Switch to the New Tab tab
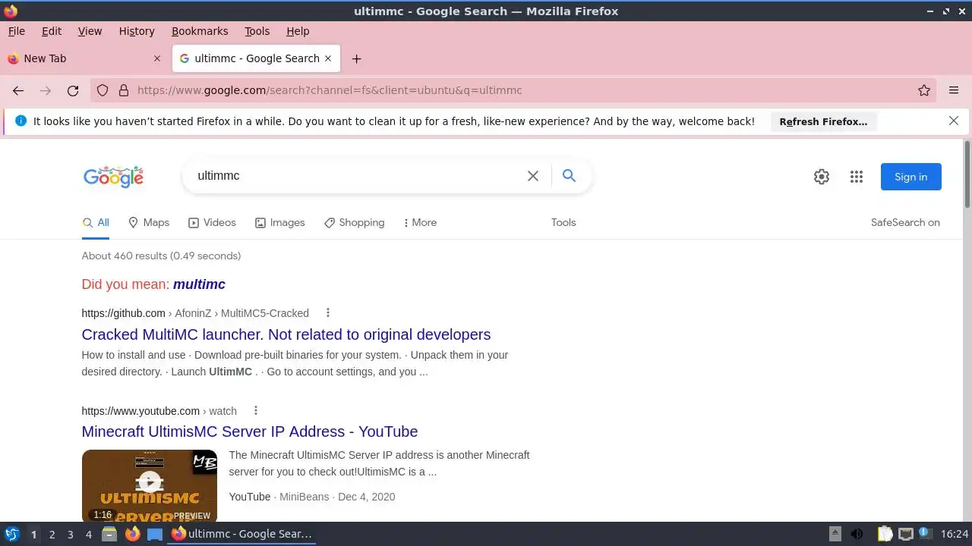Screen dimensions: 972x546 pos(84,58)
